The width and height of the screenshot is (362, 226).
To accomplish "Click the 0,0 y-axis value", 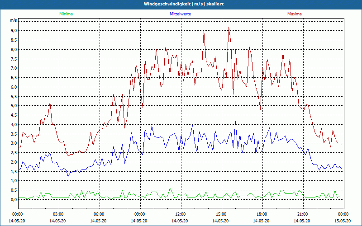I will (14, 199).
